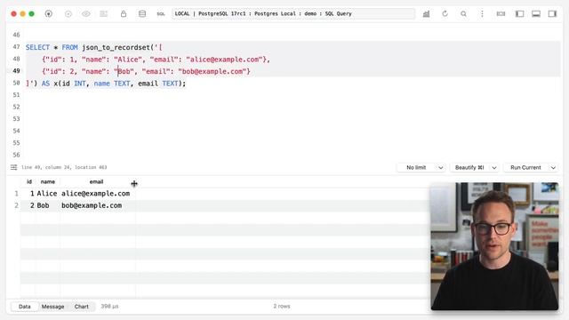
Task: Click the line and column status text
Action: [x=64, y=167]
